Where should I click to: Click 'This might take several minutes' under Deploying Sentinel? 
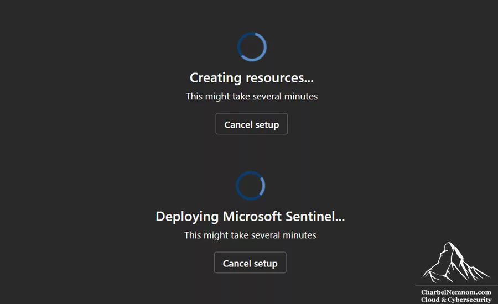tap(250, 235)
